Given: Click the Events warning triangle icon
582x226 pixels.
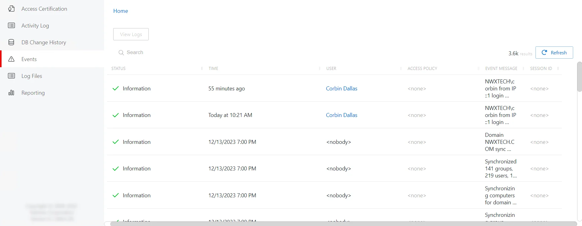Looking at the screenshot, I should tap(11, 59).
